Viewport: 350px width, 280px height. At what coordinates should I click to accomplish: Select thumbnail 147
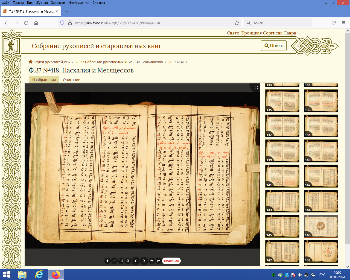pos(282,251)
